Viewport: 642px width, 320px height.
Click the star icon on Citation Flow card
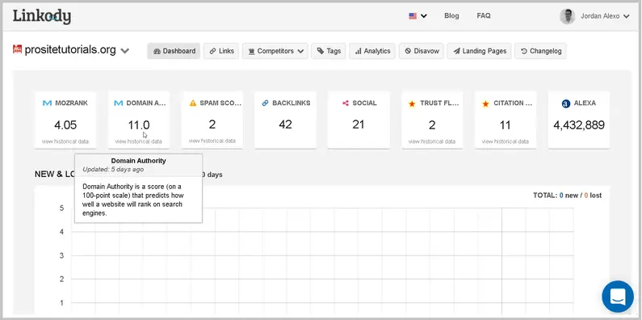pyautogui.click(x=485, y=103)
